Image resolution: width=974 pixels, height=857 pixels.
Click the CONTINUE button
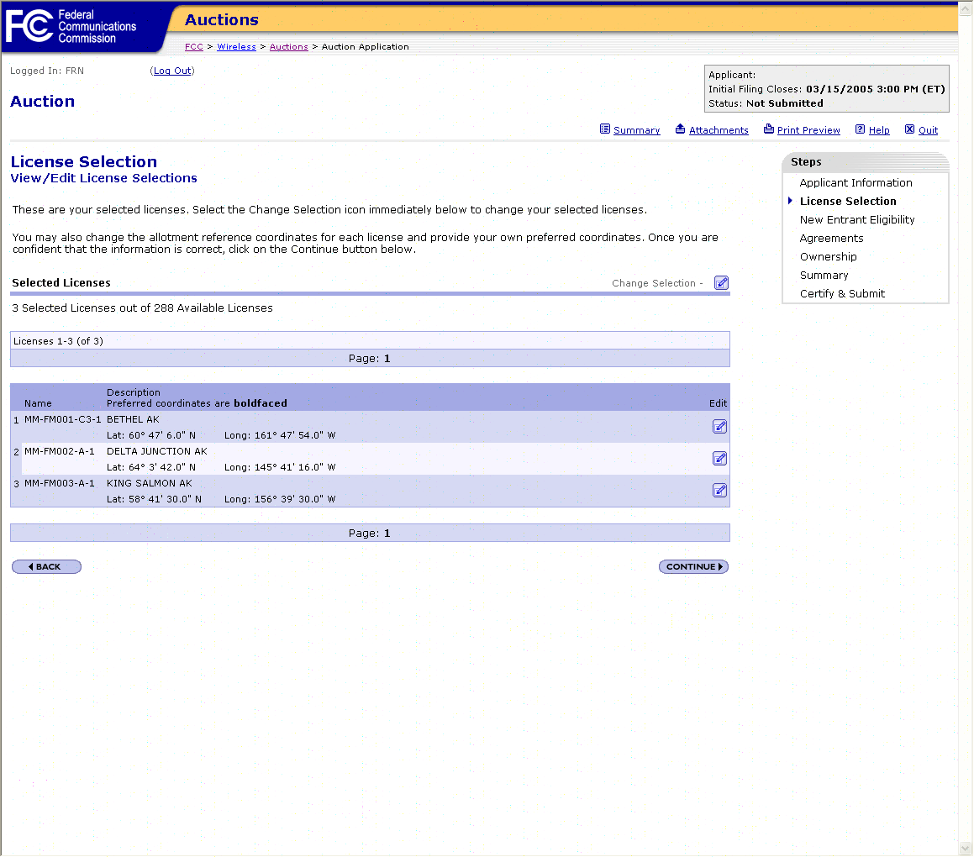693,567
